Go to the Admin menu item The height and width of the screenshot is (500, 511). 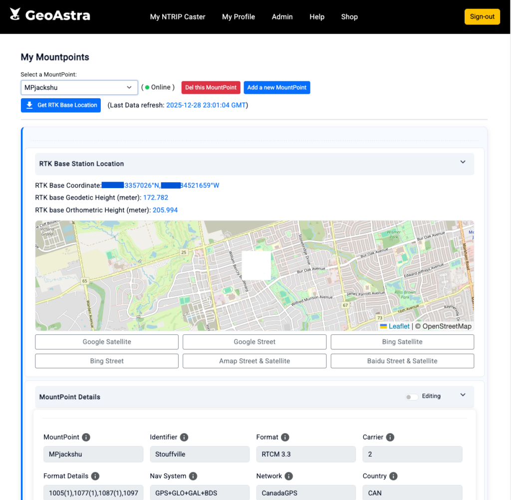[282, 16]
